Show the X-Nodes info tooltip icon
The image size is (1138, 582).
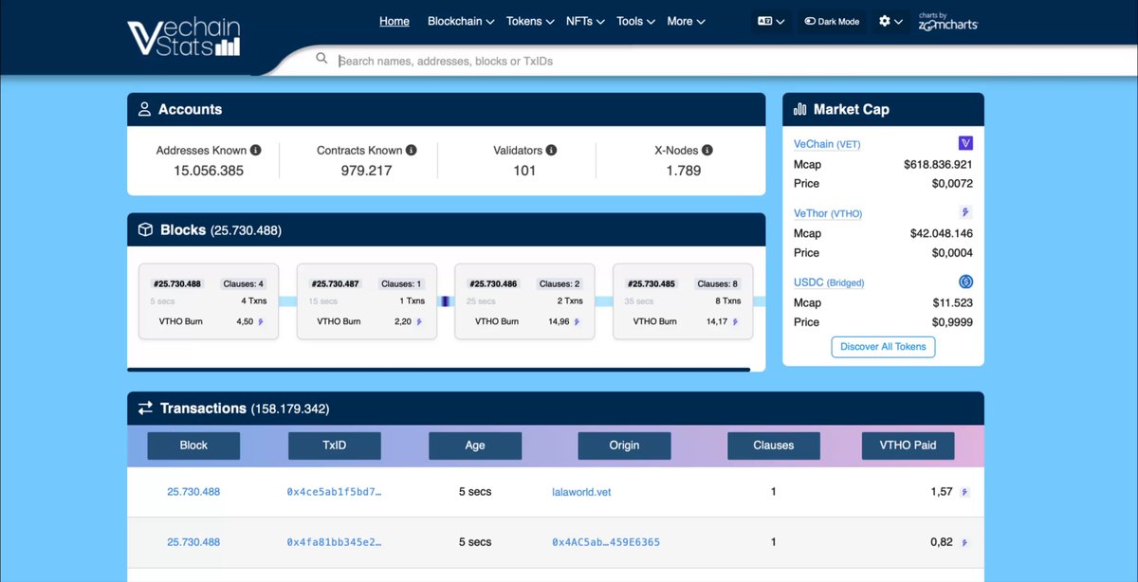pyautogui.click(x=707, y=150)
